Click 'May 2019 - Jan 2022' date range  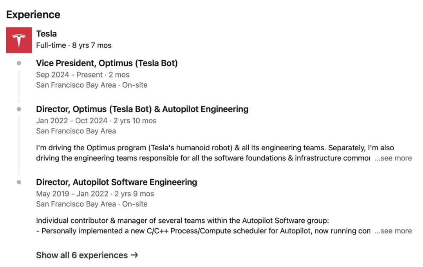[x=72, y=194]
